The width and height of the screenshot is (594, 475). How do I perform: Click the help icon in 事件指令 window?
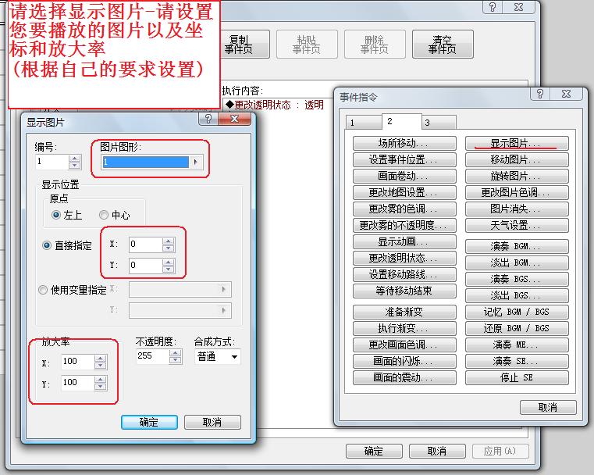click(540, 94)
